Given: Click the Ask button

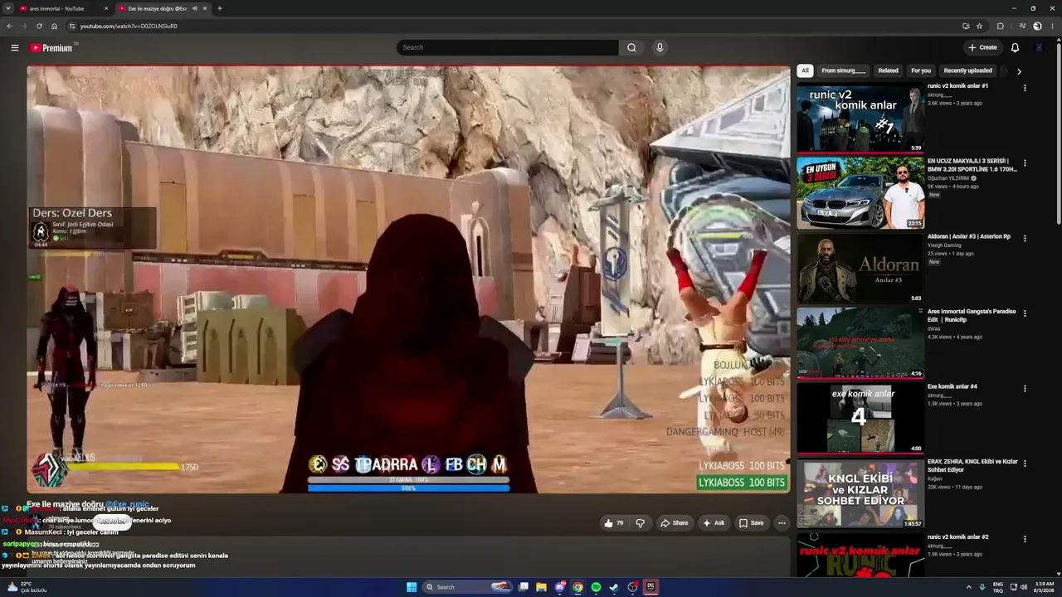Looking at the screenshot, I should [x=714, y=523].
